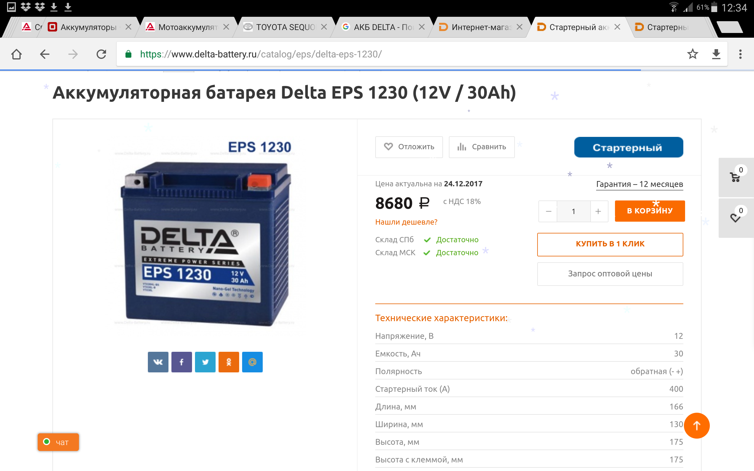Bookmark page with the star icon
This screenshot has width=754, height=471.
tap(692, 54)
